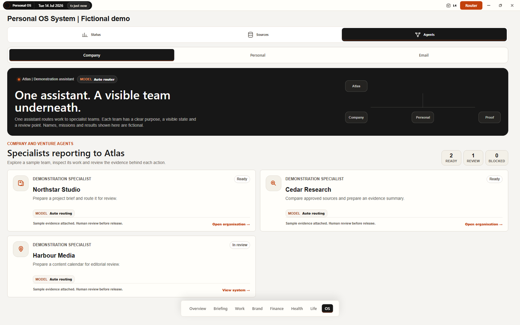
Task: Go to Work in bottom navigation
Action: (x=240, y=309)
